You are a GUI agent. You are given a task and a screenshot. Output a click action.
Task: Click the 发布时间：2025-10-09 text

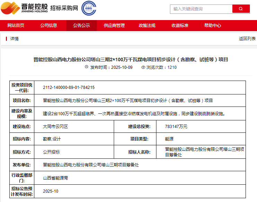click(x=111, y=67)
